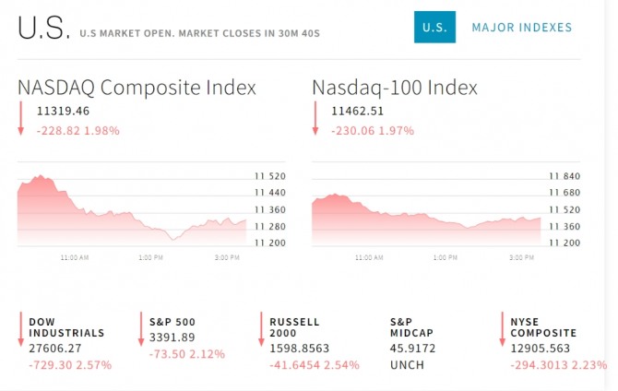Open the Russell 2000 index label
The width and height of the screenshot is (618, 391).
coord(294,327)
